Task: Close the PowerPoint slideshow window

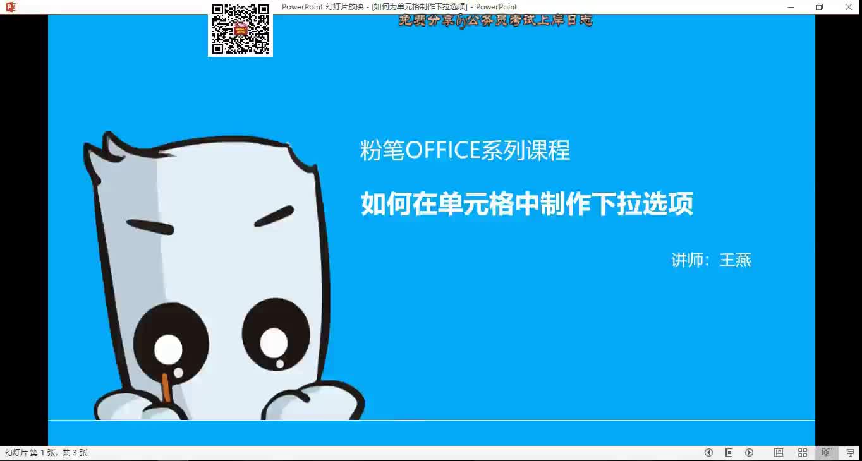Action: 848,7
